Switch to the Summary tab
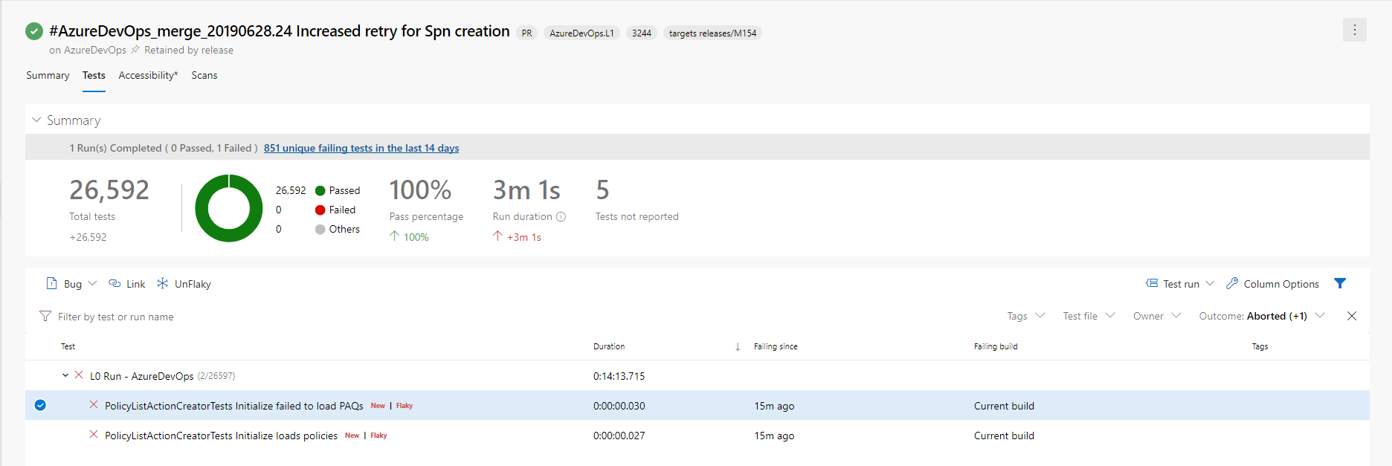The image size is (1392, 466). tap(48, 75)
